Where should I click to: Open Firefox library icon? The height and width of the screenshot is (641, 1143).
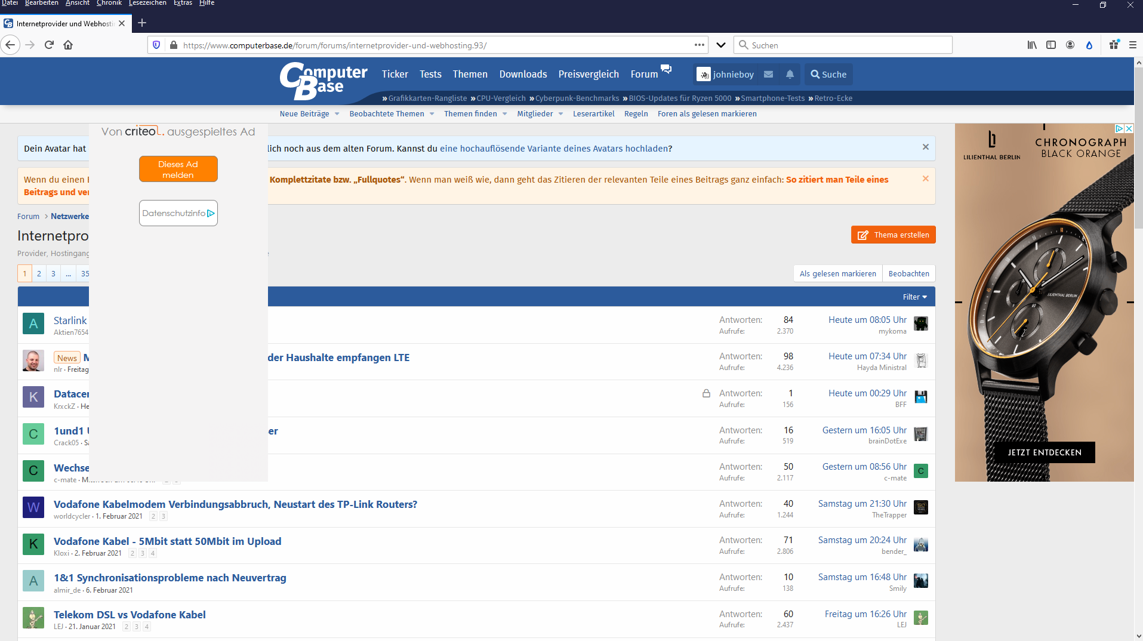click(1032, 45)
